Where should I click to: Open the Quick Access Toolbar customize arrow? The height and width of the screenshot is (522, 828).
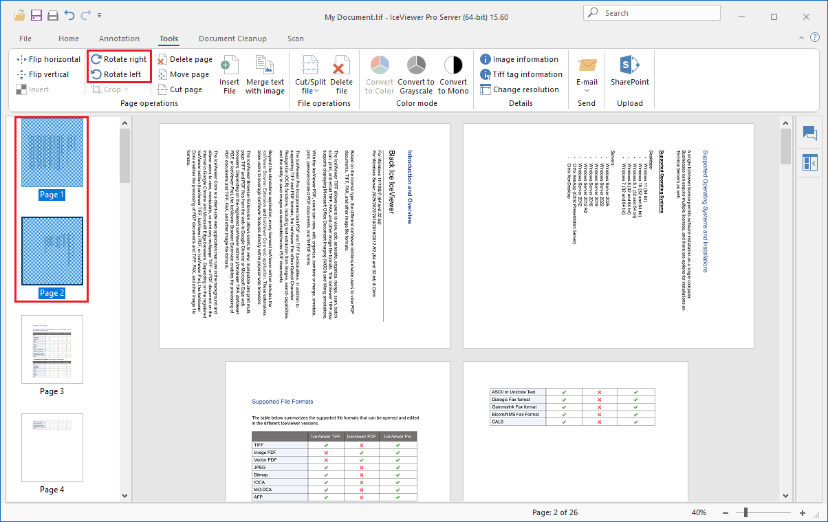(x=100, y=14)
